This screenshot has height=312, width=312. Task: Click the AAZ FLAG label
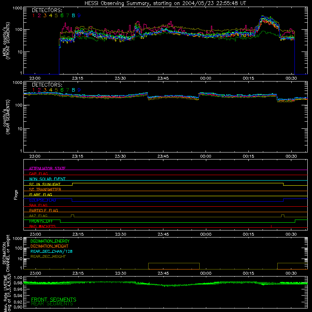point(38,216)
